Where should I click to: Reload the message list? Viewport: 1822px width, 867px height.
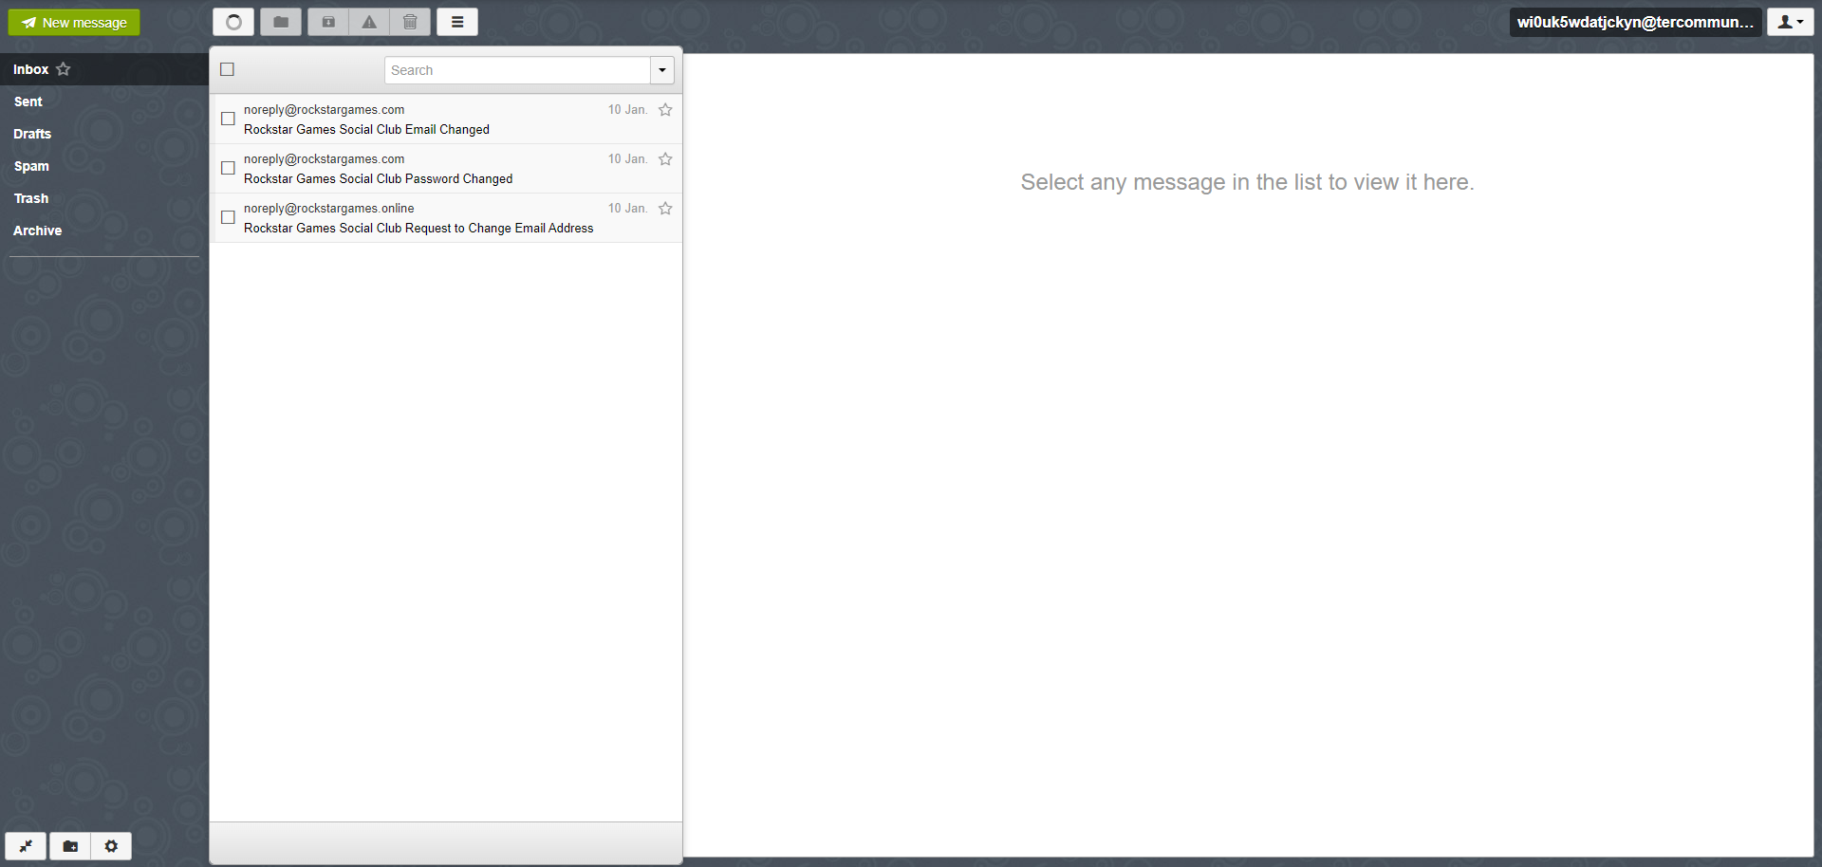coord(233,22)
